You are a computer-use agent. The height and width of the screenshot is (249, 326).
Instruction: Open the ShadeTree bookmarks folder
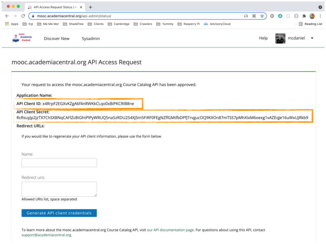click(73, 24)
